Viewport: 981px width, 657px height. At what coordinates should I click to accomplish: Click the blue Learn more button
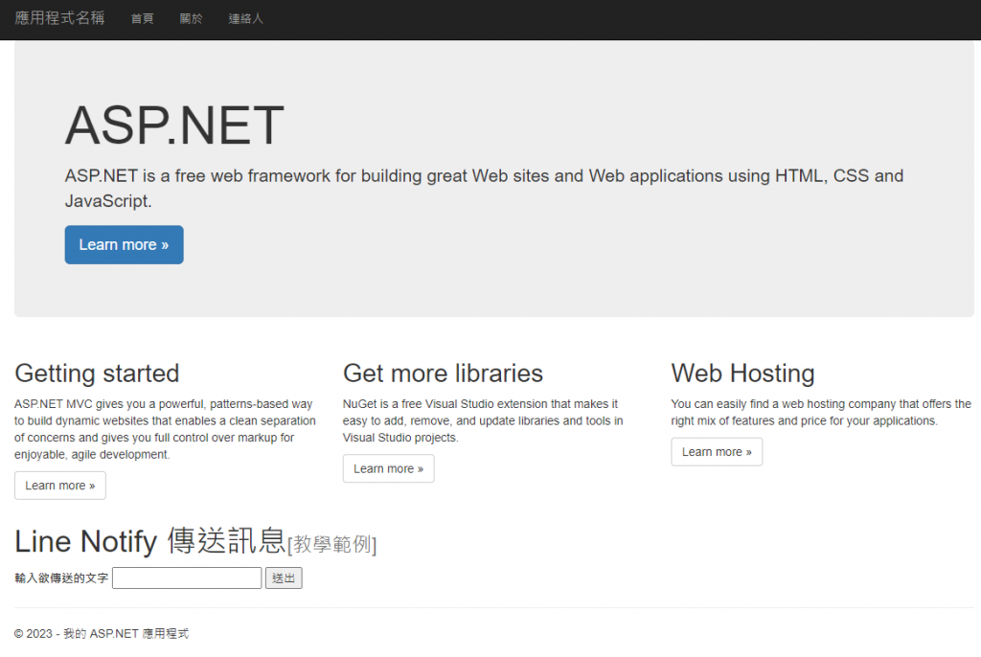tap(124, 244)
